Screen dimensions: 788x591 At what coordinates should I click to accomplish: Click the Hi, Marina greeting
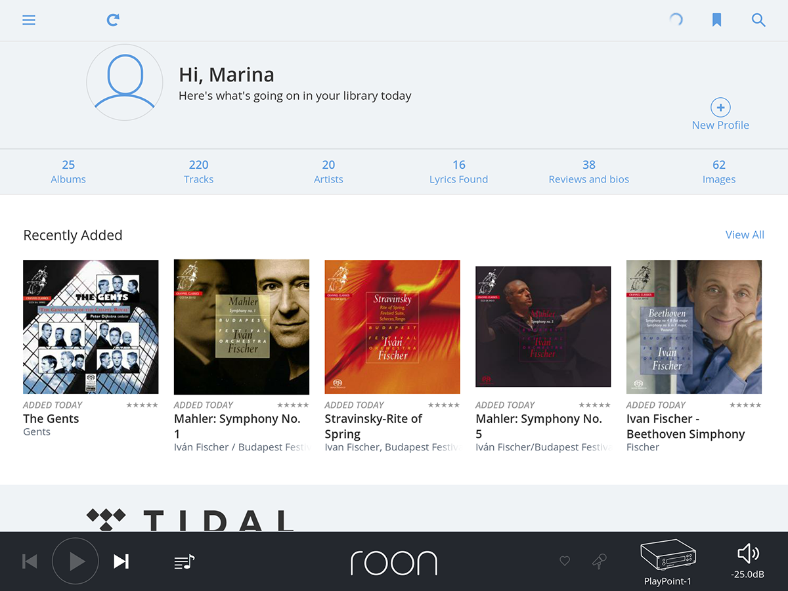click(227, 75)
